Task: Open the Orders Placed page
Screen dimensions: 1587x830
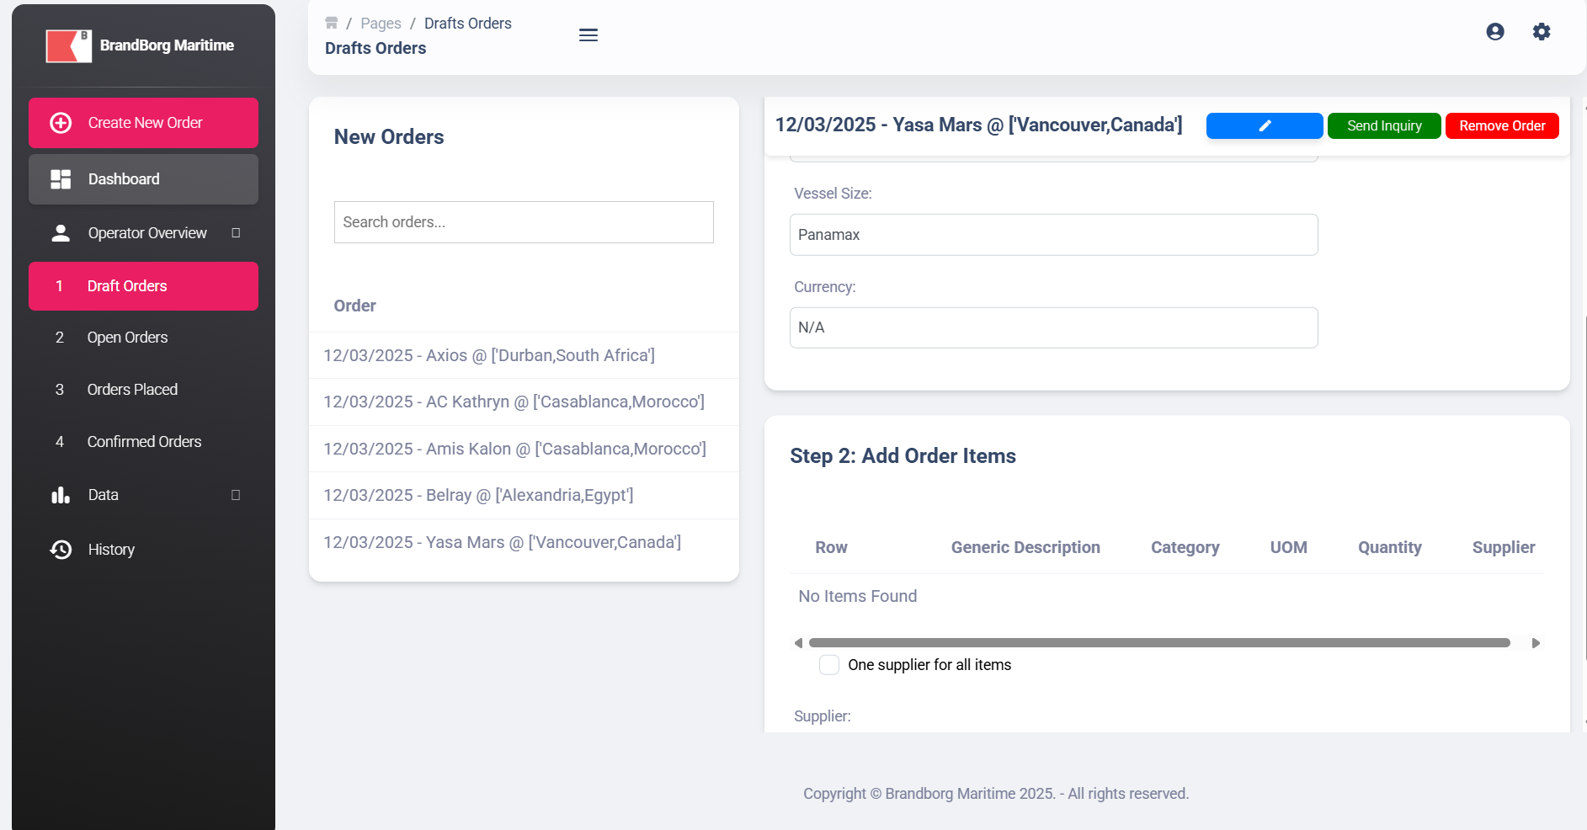Action: [132, 390]
